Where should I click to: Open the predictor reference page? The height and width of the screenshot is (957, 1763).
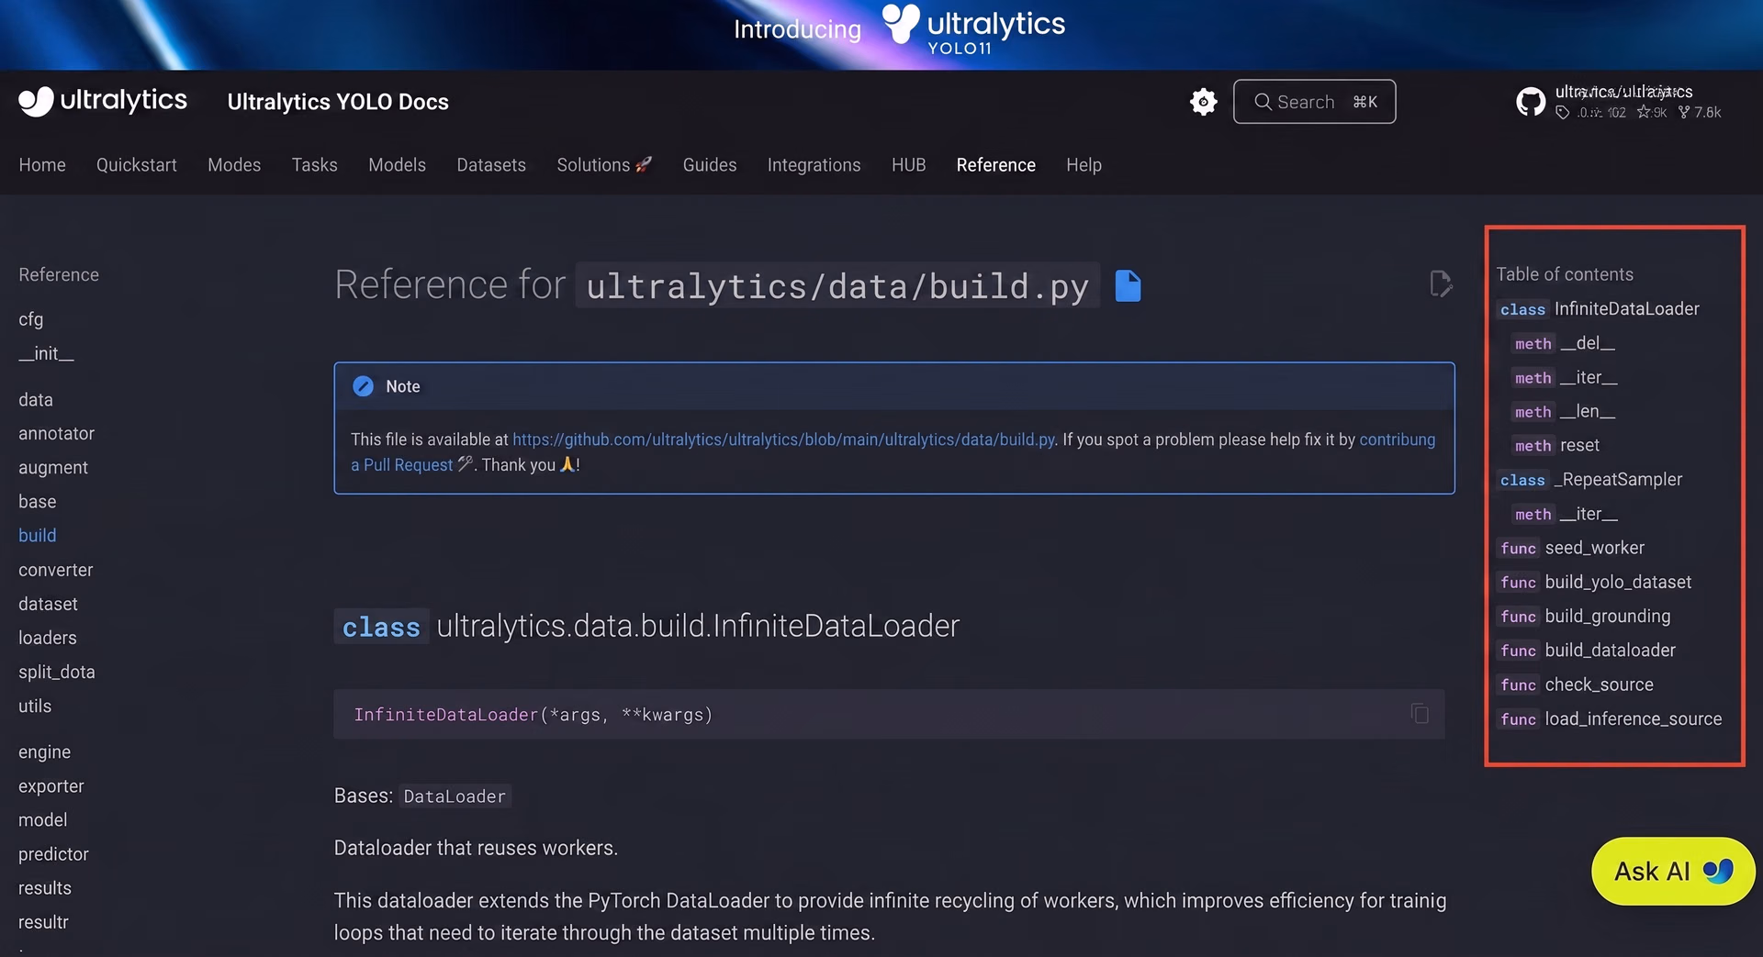click(54, 854)
